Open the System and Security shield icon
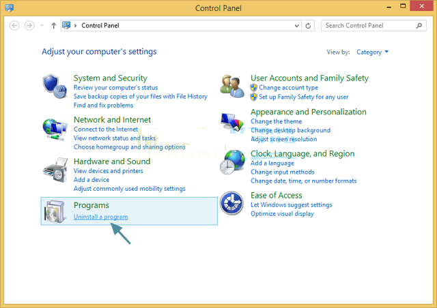Image resolution: width=437 pixels, height=308 pixels. point(55,87)
